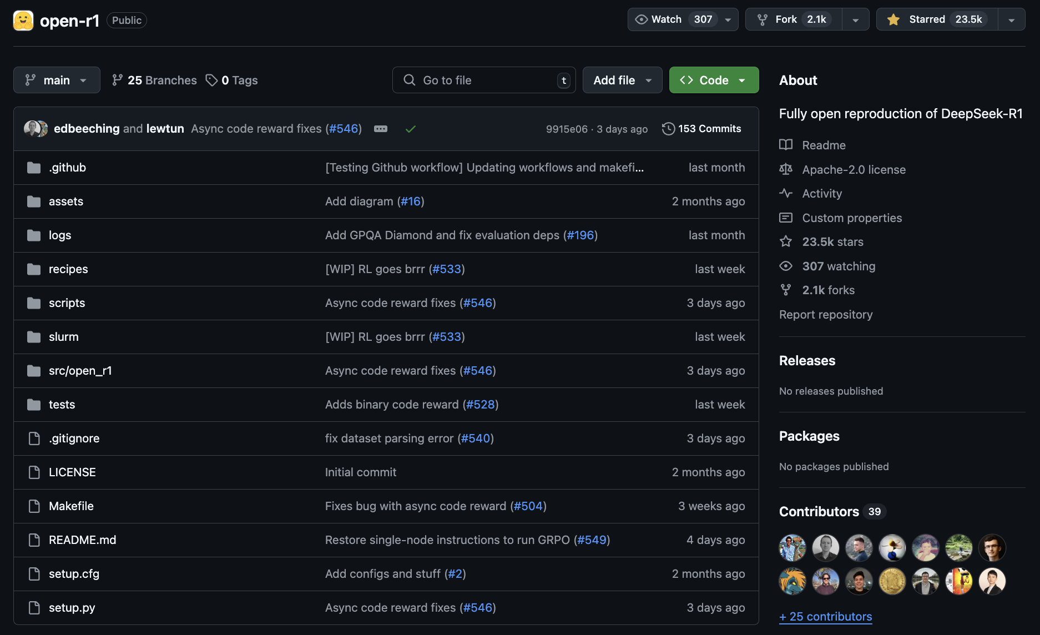The height and width of the screenshot is (635, 1040).
Task: Click the scales icon by Apache-2.0 license
Action: tap(786, 169)
